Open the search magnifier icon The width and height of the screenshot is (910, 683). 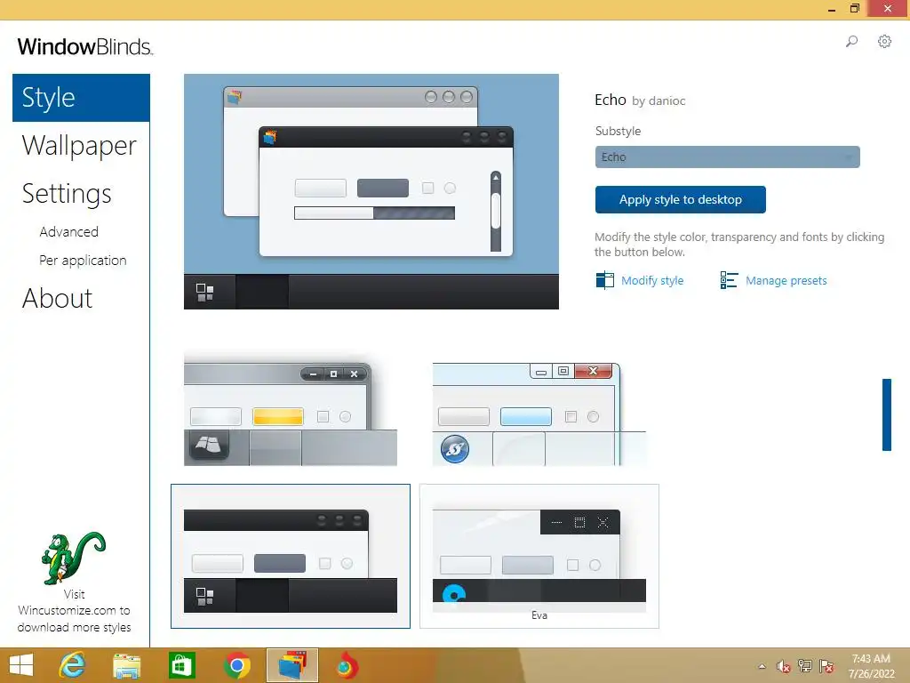[x=851, y=41]
